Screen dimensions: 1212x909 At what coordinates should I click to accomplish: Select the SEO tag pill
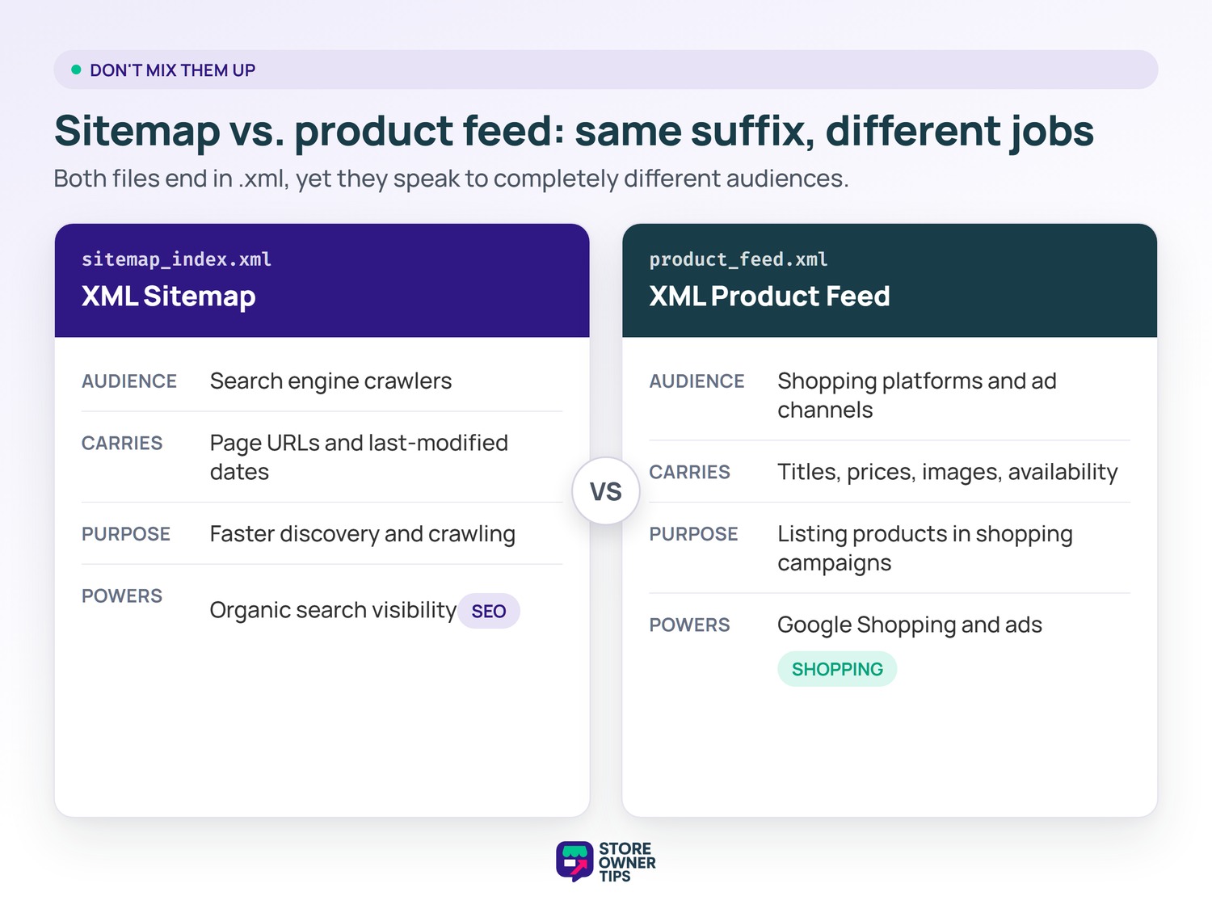489,611
